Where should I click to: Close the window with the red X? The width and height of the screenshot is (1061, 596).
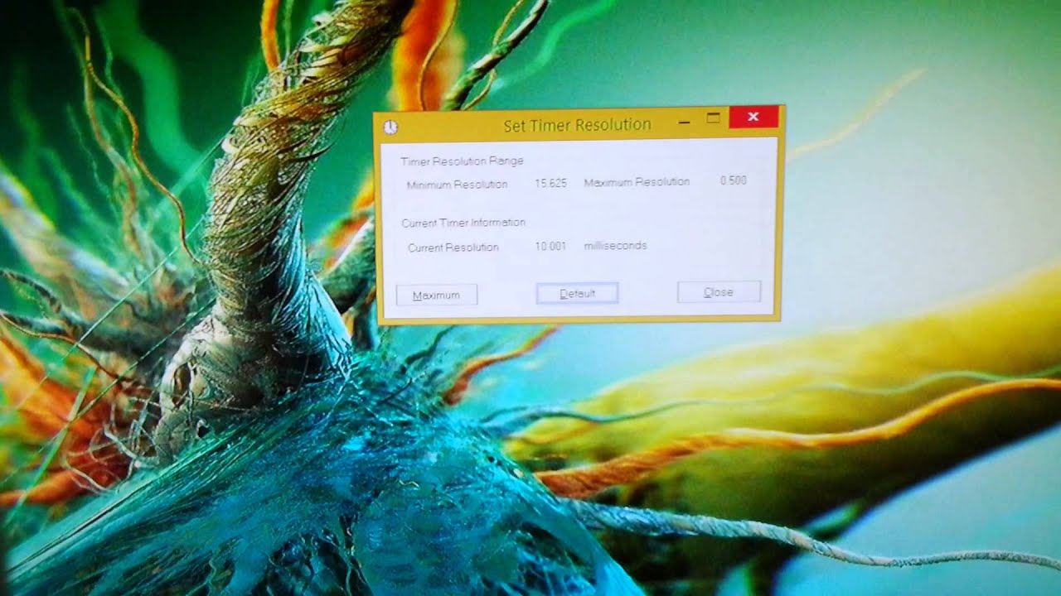click(753, 117)
